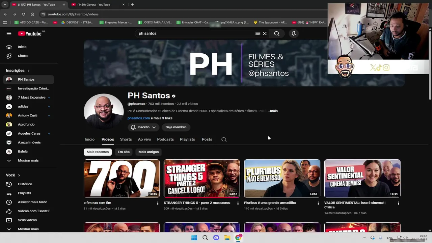This screenshot has height=243, width=432.
Task: Open Antony Curti subscription
Action: coord(29,115)
